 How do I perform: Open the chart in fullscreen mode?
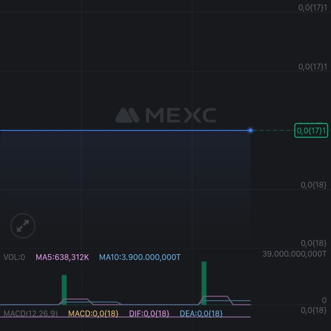click(23, 226)
